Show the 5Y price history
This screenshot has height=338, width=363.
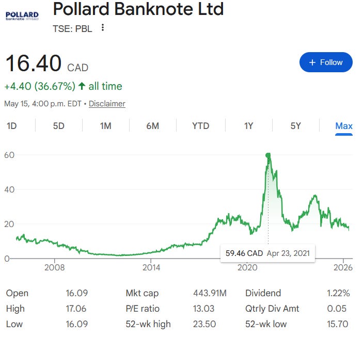point(296,126)
